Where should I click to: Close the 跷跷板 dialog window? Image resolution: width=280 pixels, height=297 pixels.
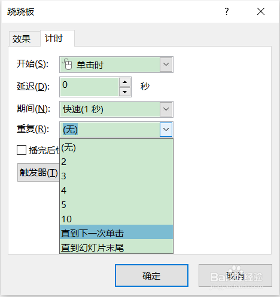pyautogui.click(x=261, y=11)
